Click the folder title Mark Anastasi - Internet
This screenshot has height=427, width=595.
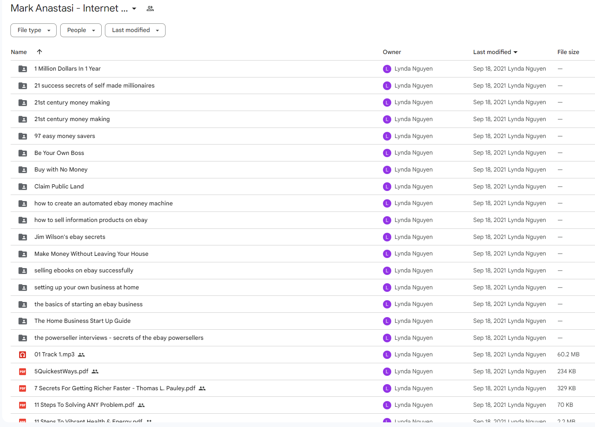(x=69, y=8)
